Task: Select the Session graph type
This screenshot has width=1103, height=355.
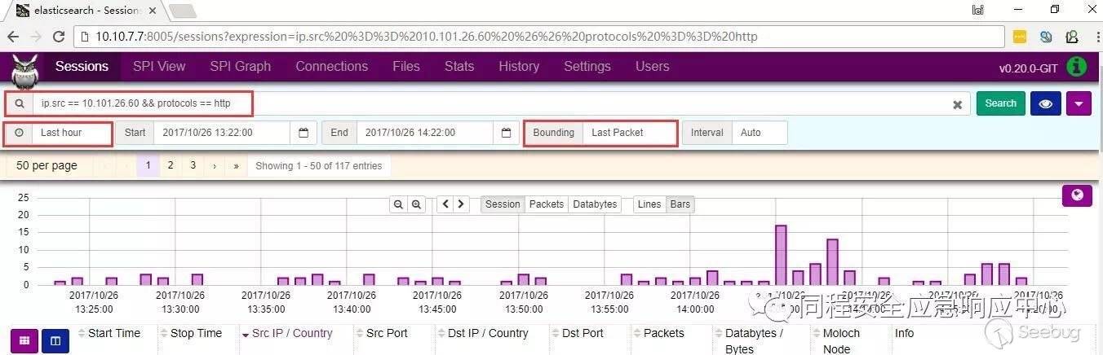Action: coord(503,204)
